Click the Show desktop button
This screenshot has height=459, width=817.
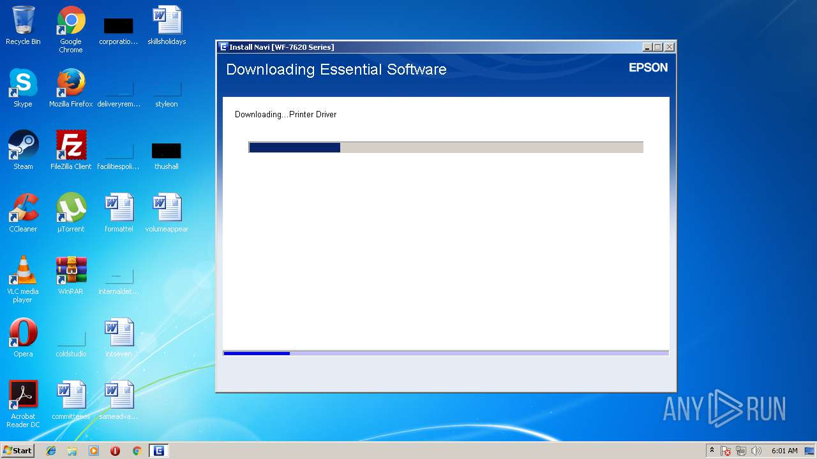tap(811, 451)
